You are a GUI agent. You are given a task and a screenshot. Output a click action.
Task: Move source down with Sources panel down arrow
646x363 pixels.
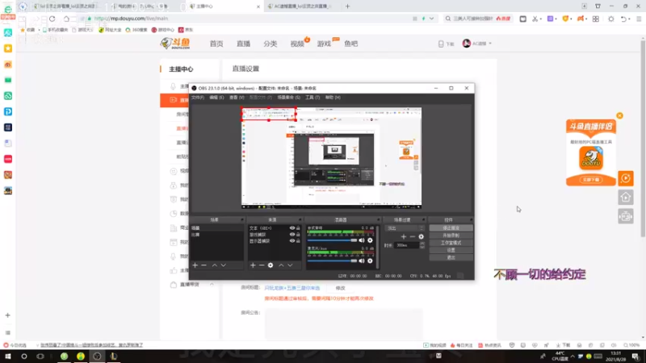click(x=290, y=265)
